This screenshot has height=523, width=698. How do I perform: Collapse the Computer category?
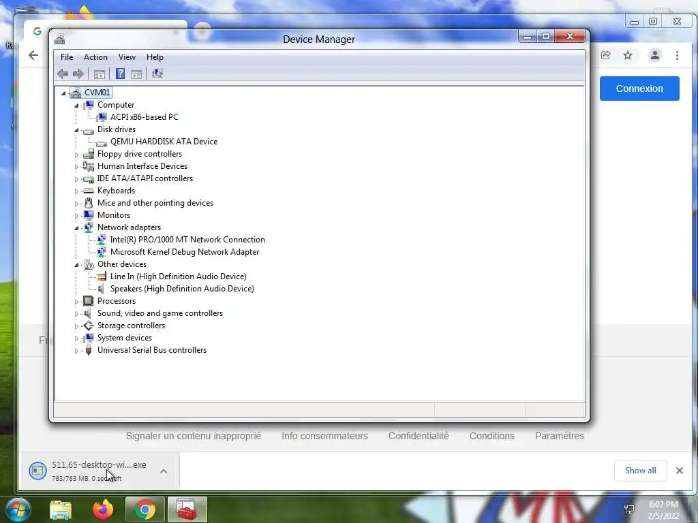[x=76, y=106]
